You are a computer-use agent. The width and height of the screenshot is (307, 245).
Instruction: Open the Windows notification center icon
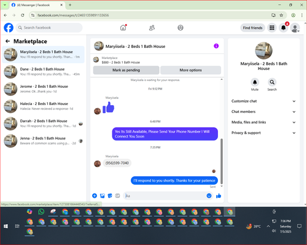click(299, 226)
